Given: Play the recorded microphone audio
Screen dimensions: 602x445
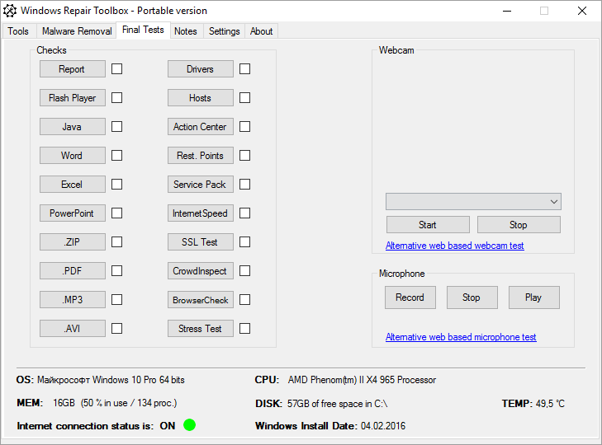Looking at the screenshot, I should point(533,297).
